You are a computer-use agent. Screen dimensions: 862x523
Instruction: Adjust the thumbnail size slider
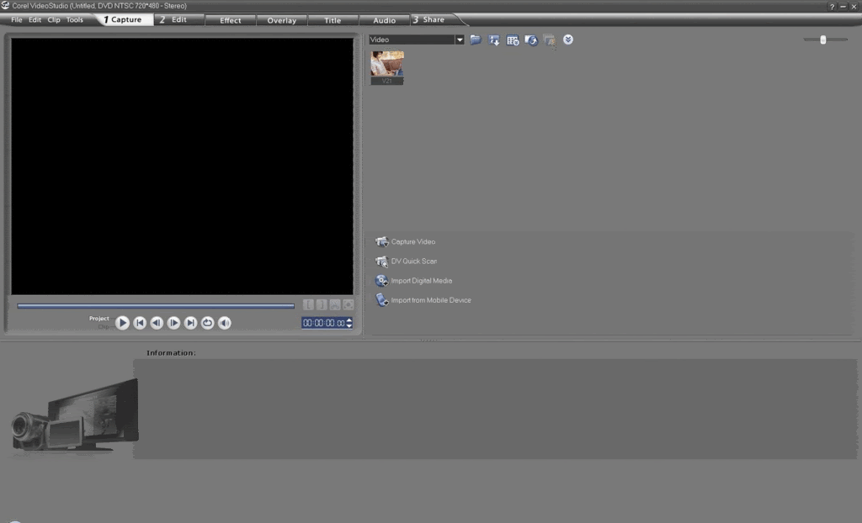822,40
